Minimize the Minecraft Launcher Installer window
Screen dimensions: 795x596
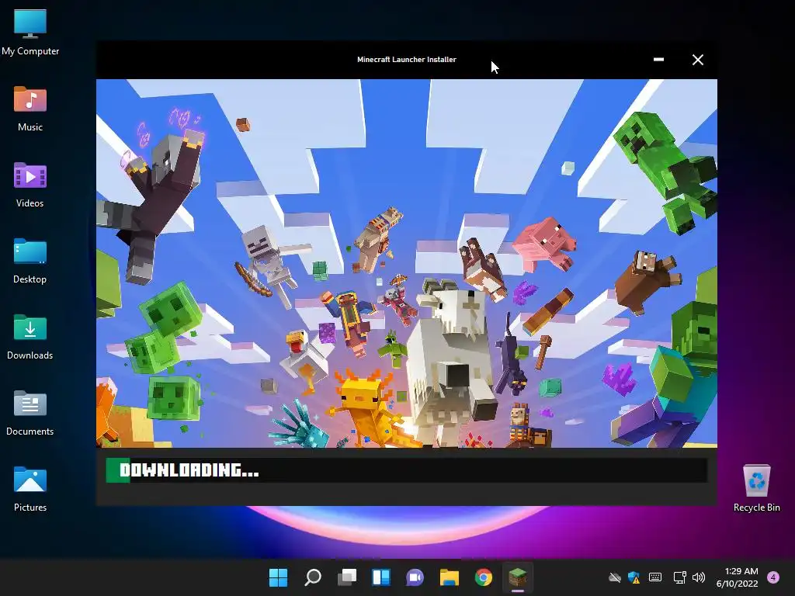tap(658, 60)
